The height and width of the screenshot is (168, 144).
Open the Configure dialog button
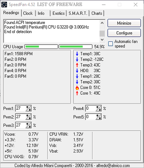coord(124,33)
